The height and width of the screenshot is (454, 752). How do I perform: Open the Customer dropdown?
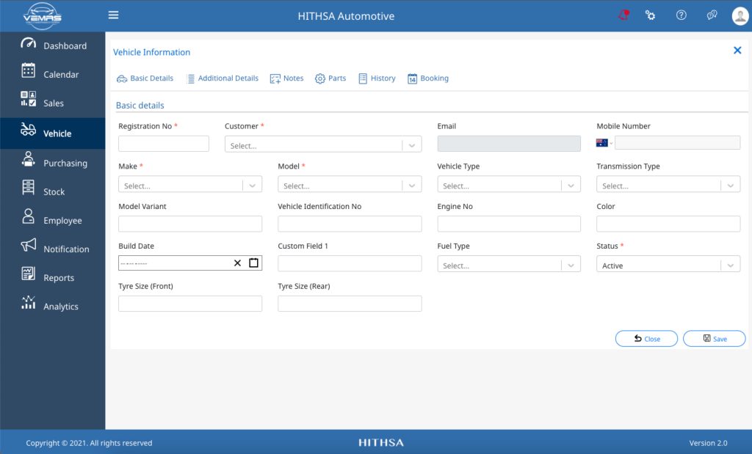(x=323, y=144)
